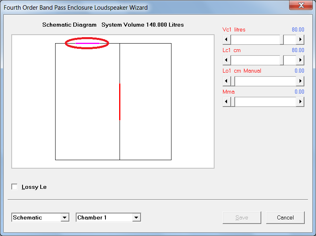Click the Lc1 cm slider thumb
This screenshot has height=236, width=316.
tap(282, 60)
